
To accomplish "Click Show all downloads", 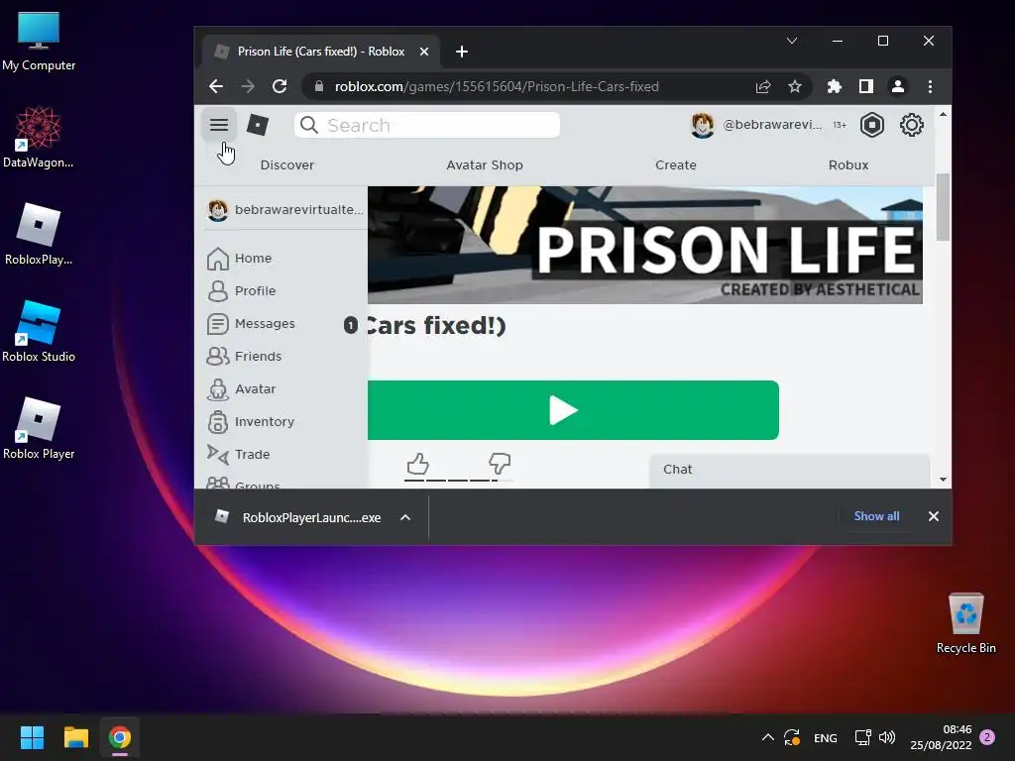I will coord(876,516).
